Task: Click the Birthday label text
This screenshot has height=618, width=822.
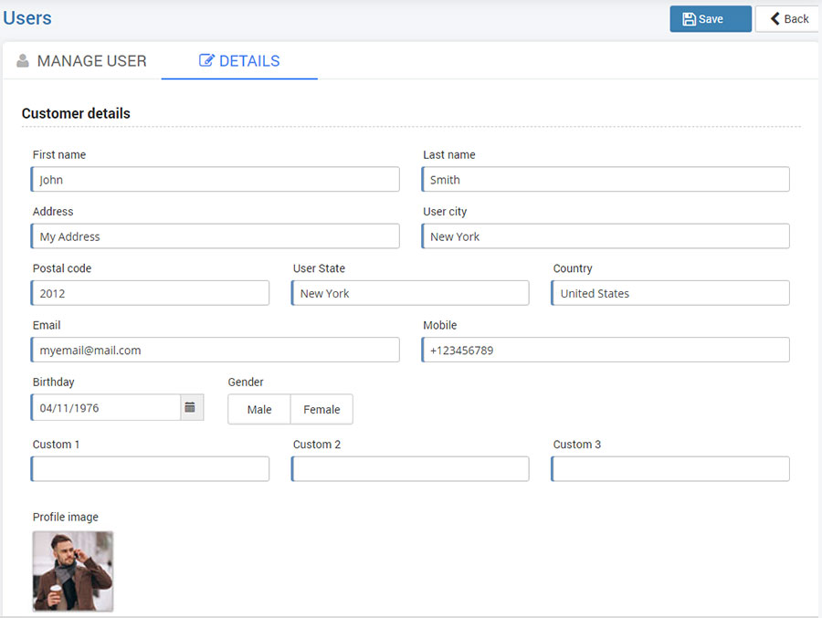Action: [54, 382]
